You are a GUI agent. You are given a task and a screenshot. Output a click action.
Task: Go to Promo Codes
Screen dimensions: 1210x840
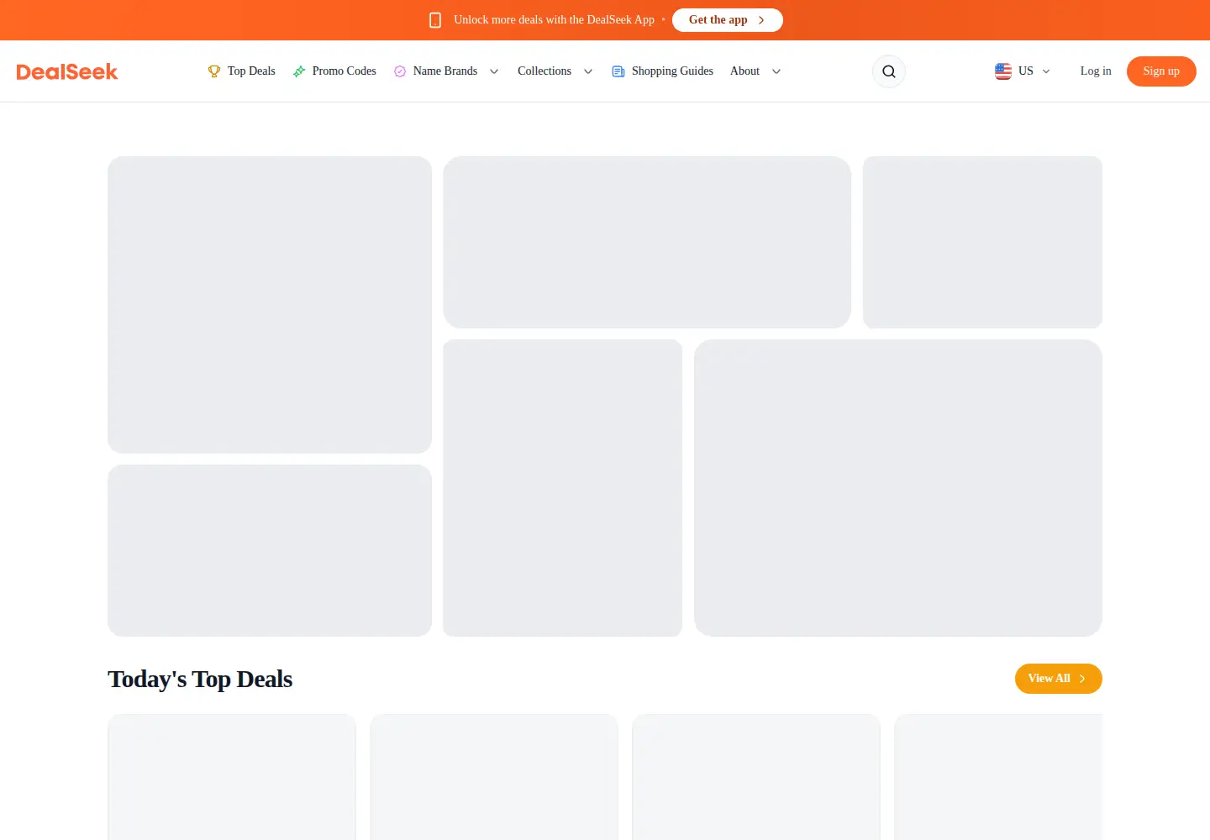[x=334, y=71]
